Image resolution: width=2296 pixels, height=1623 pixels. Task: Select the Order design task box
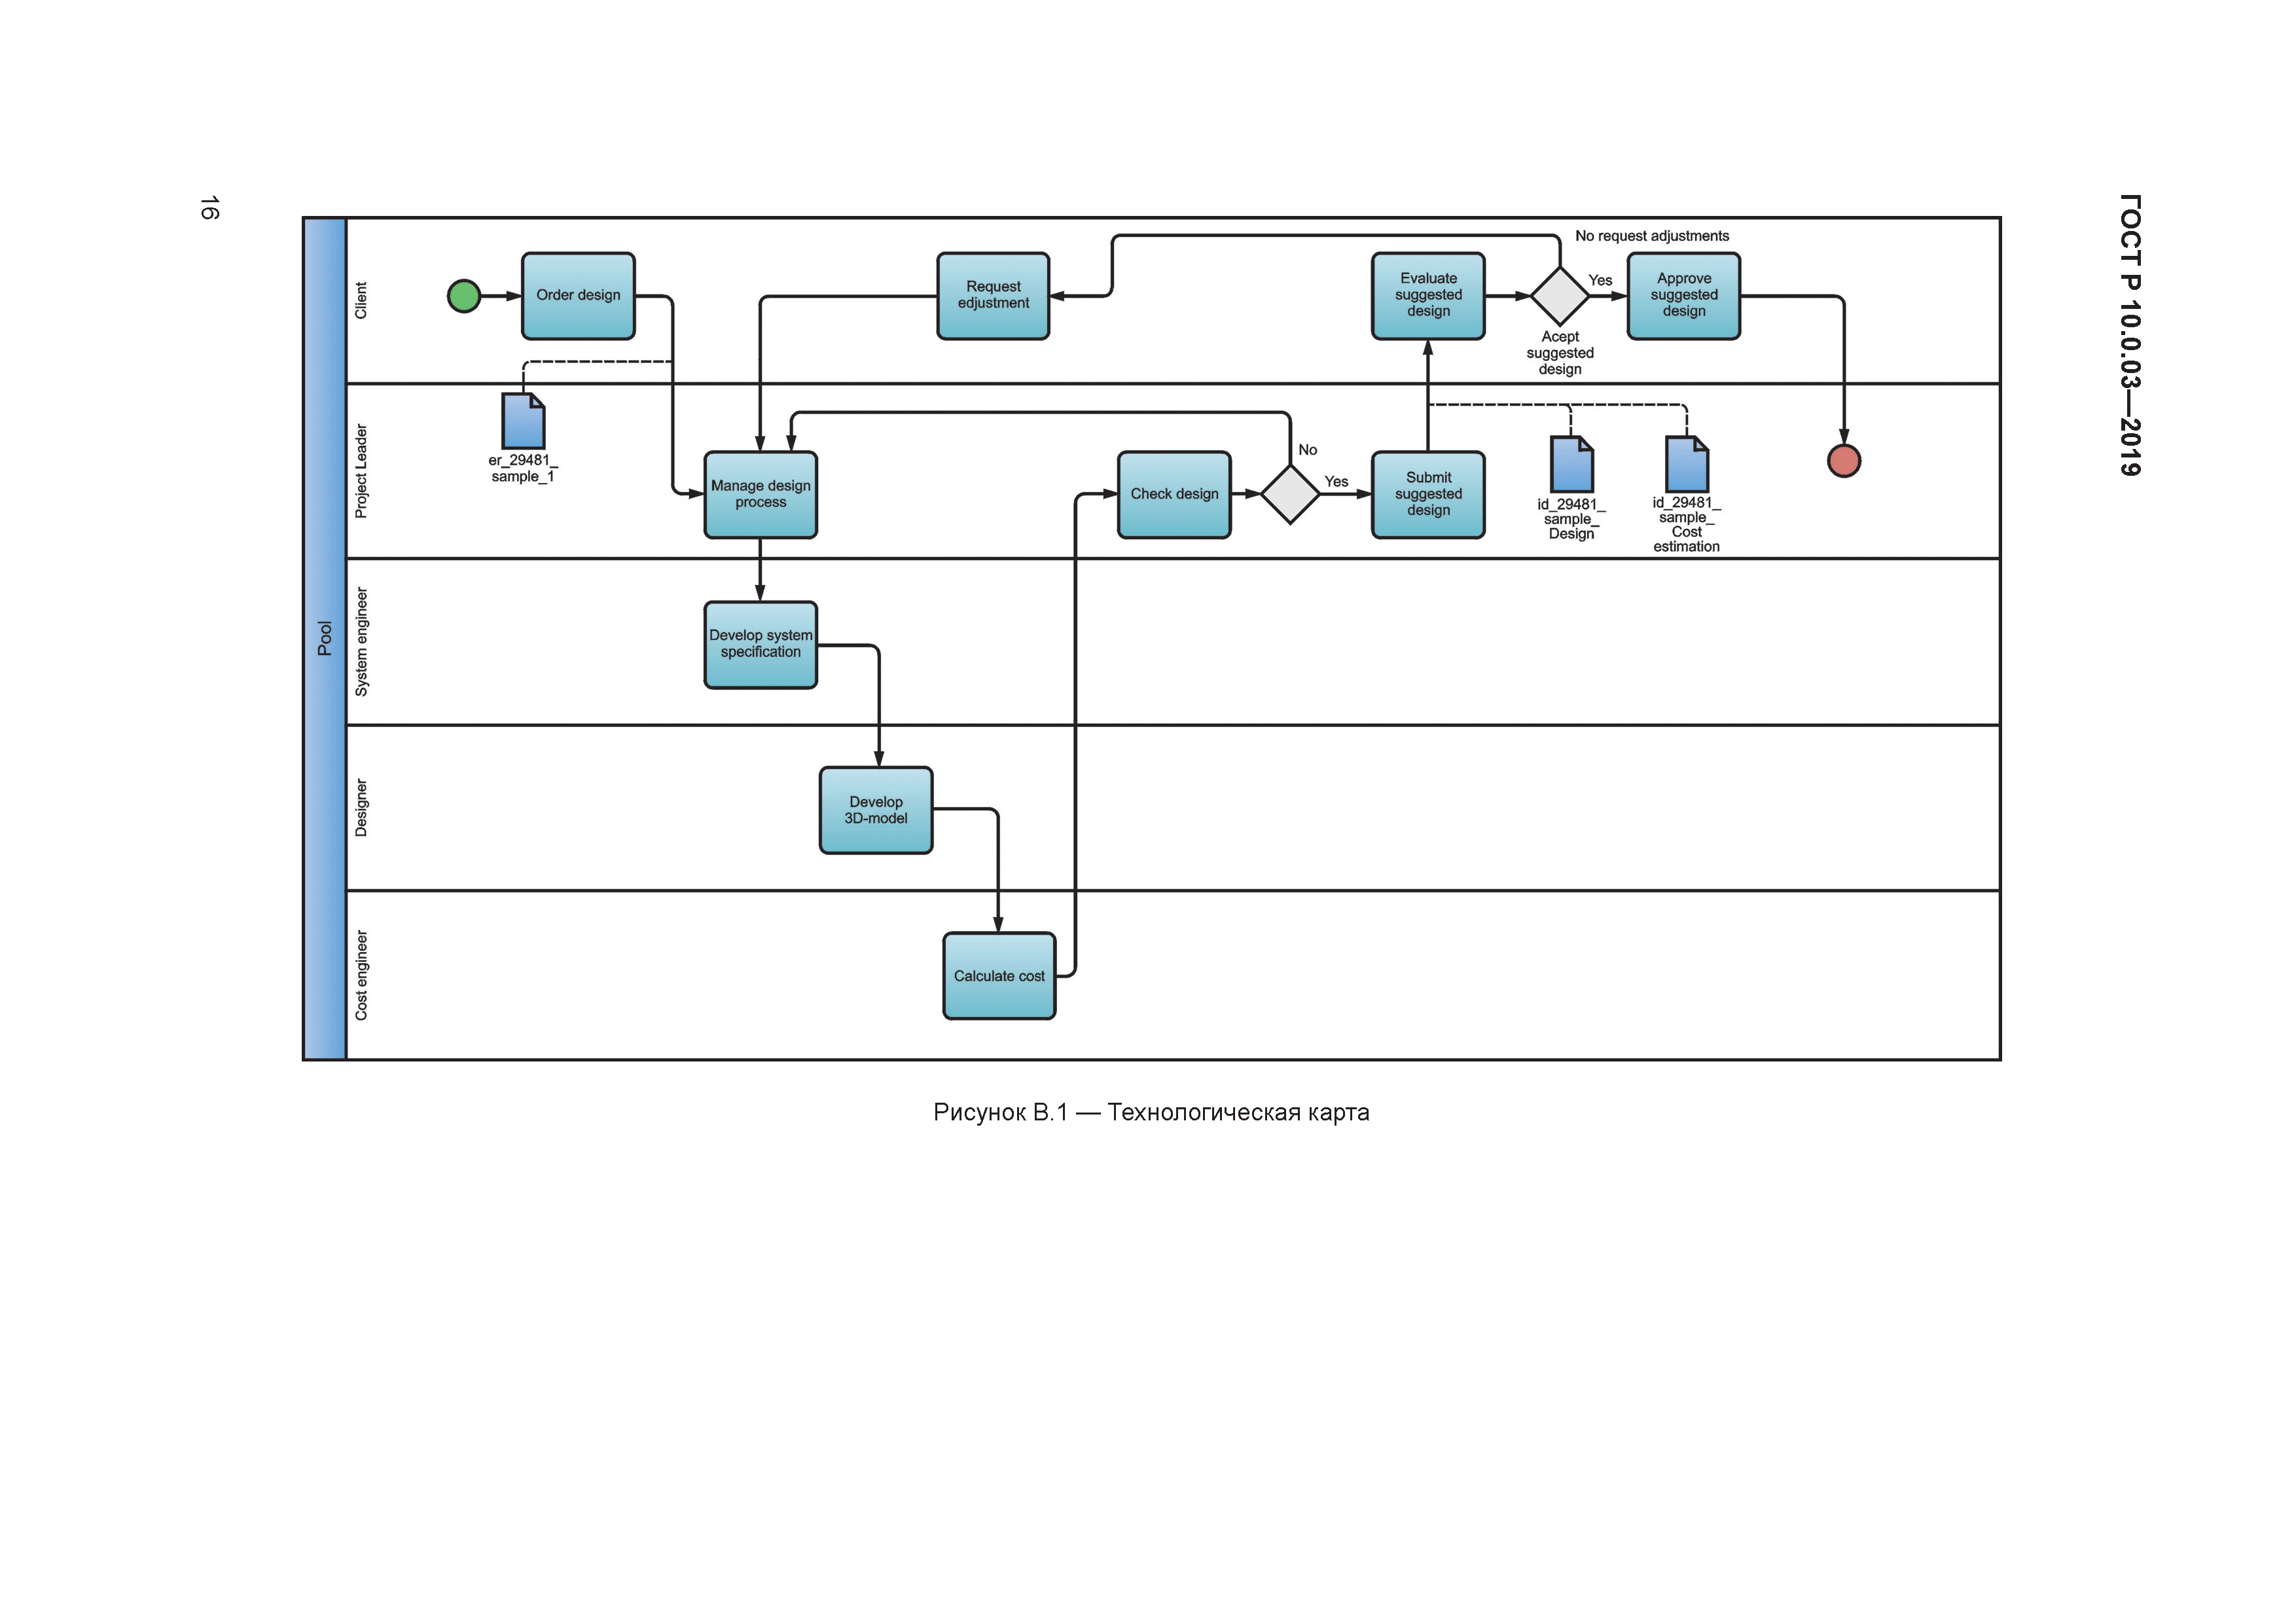coord(578,296)
